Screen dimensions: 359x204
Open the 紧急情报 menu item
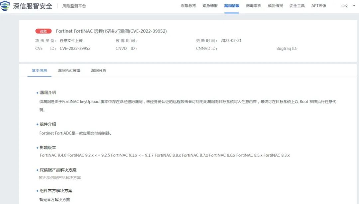pyautogui.click(x=210, y=6)
